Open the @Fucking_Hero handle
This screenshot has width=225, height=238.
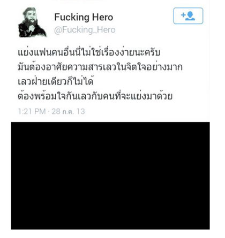point(85,30)
